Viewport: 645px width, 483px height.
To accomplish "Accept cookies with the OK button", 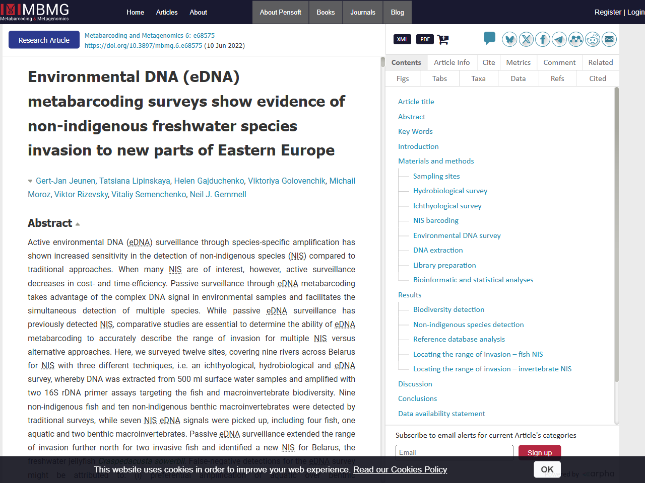I will [547, 469].
